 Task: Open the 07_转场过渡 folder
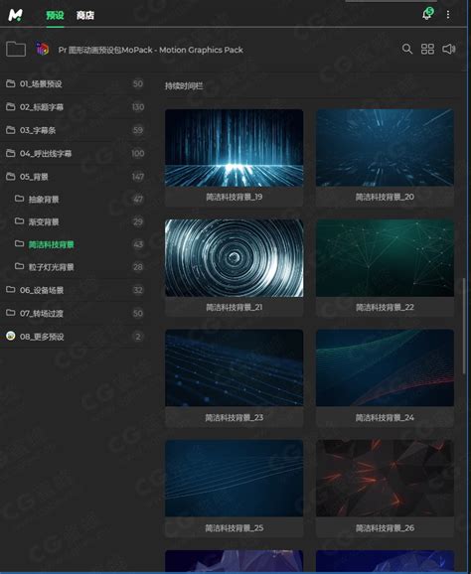point(76,314)
